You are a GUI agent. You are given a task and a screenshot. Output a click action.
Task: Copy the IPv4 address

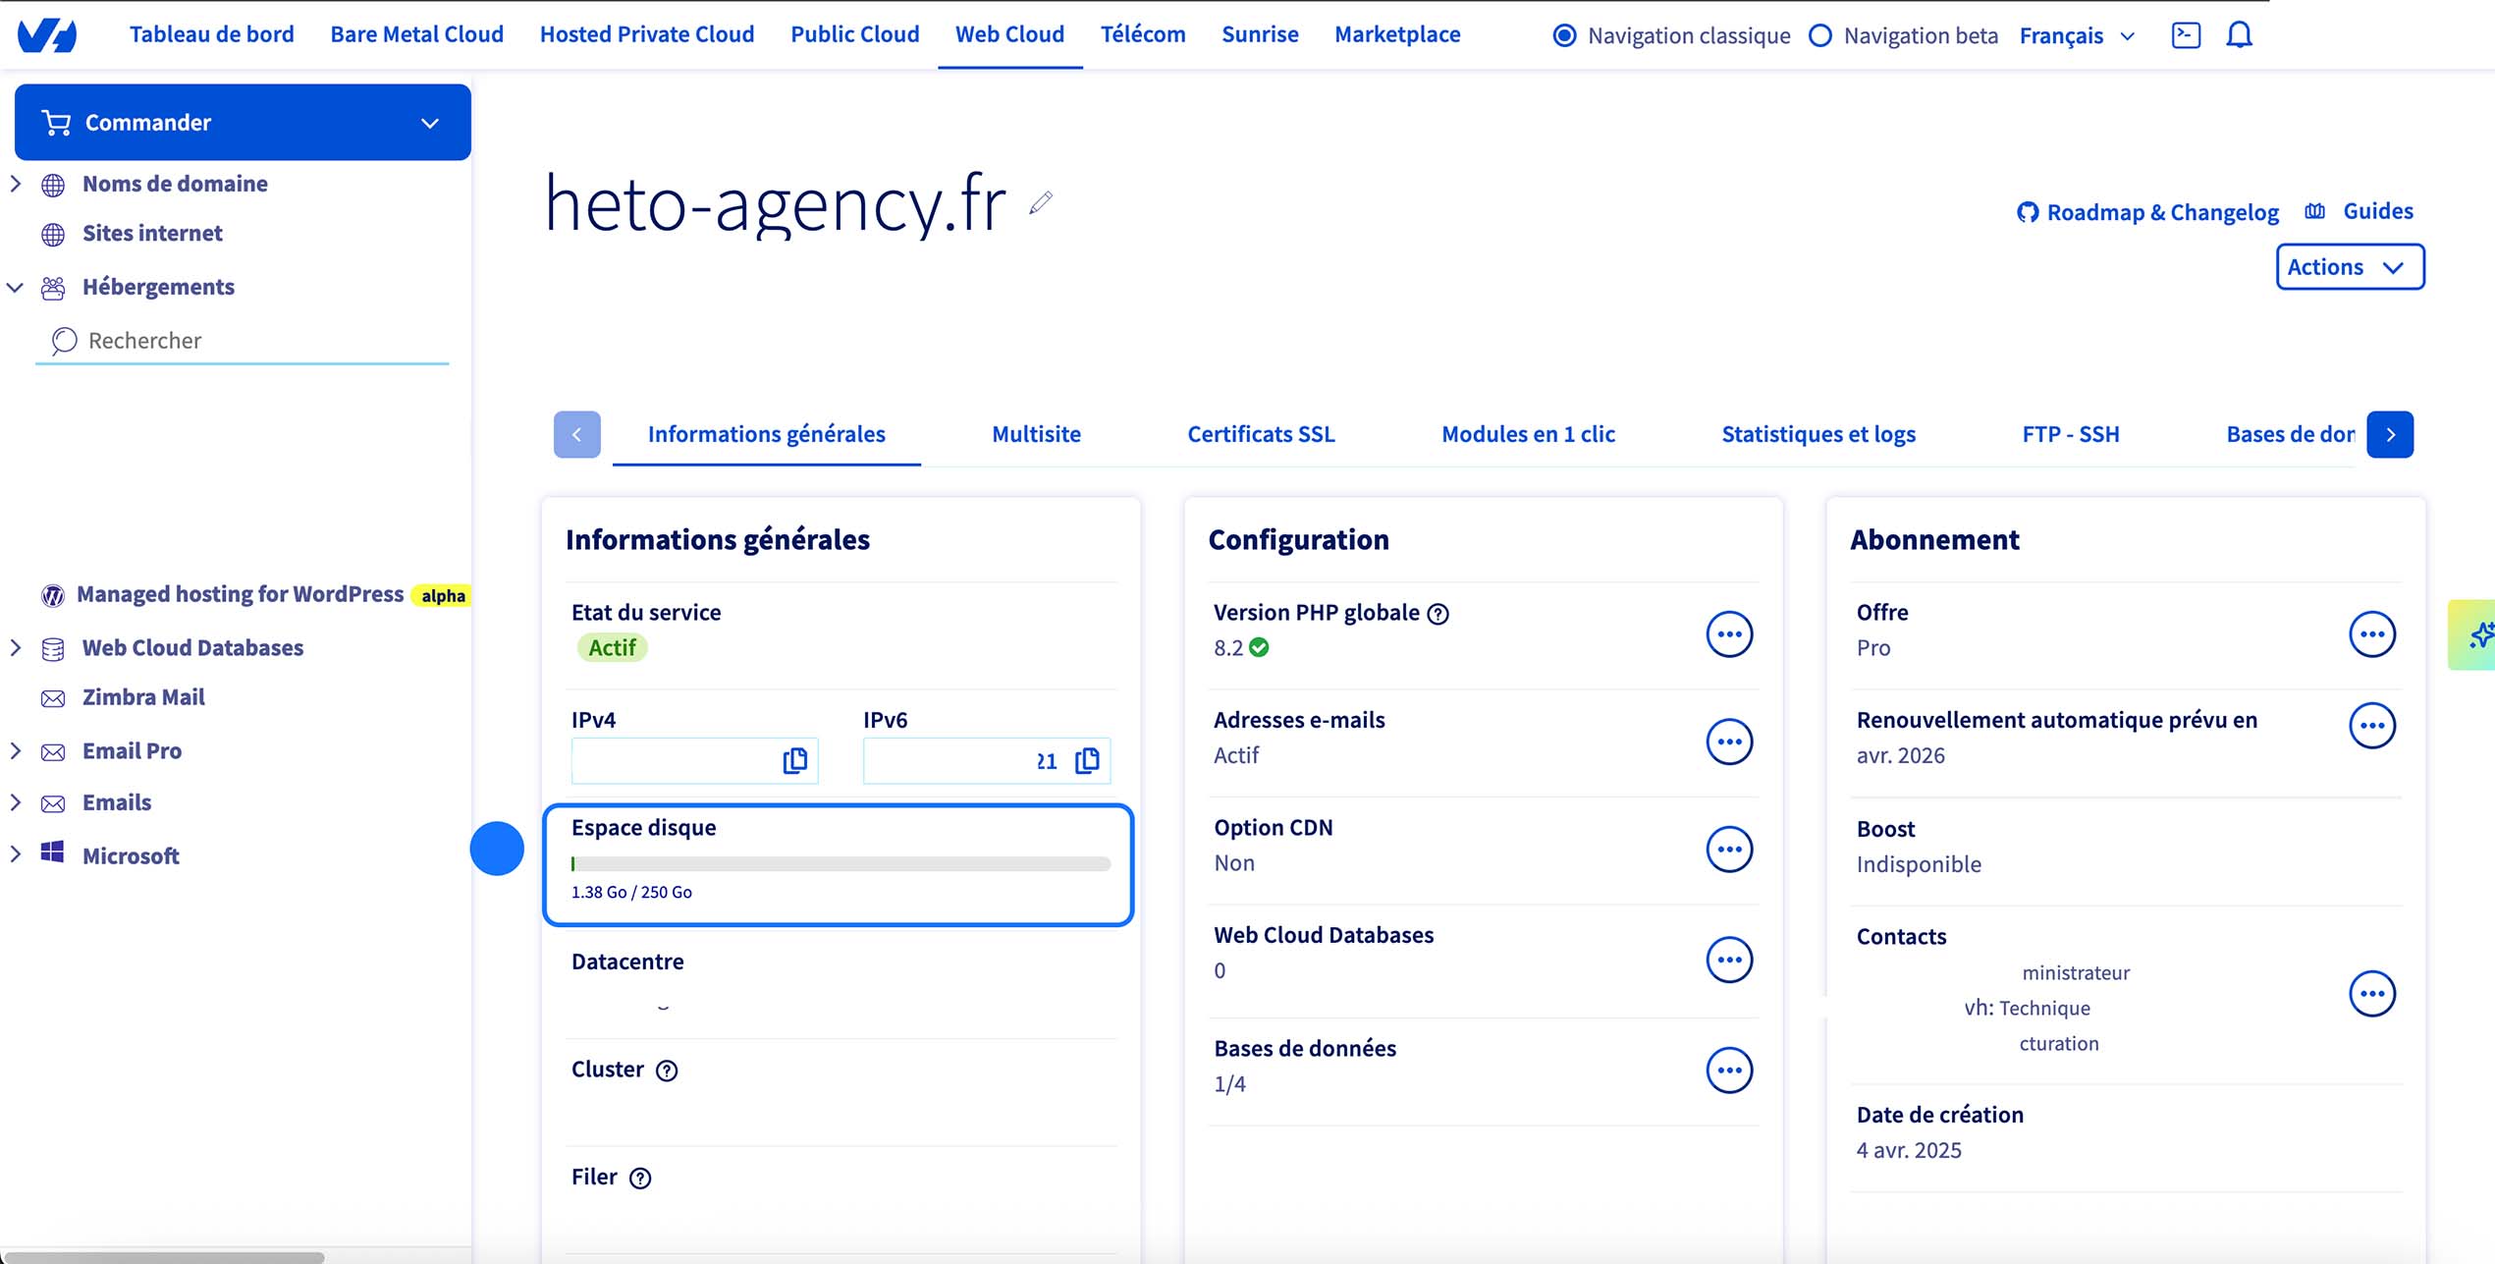coord(794,761)
